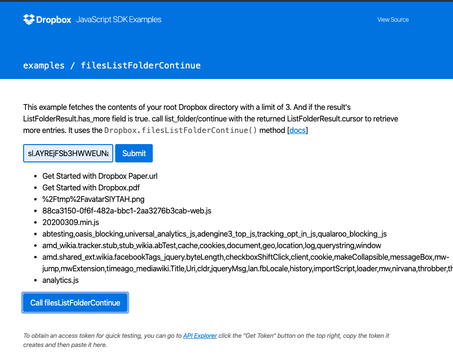Viewport: 453px width, 359px height.
Task: Select the 88ca3150-0f6f-482a-bbc1-2aa3276b3cab-web.js entry
Action: coord(127,211)
